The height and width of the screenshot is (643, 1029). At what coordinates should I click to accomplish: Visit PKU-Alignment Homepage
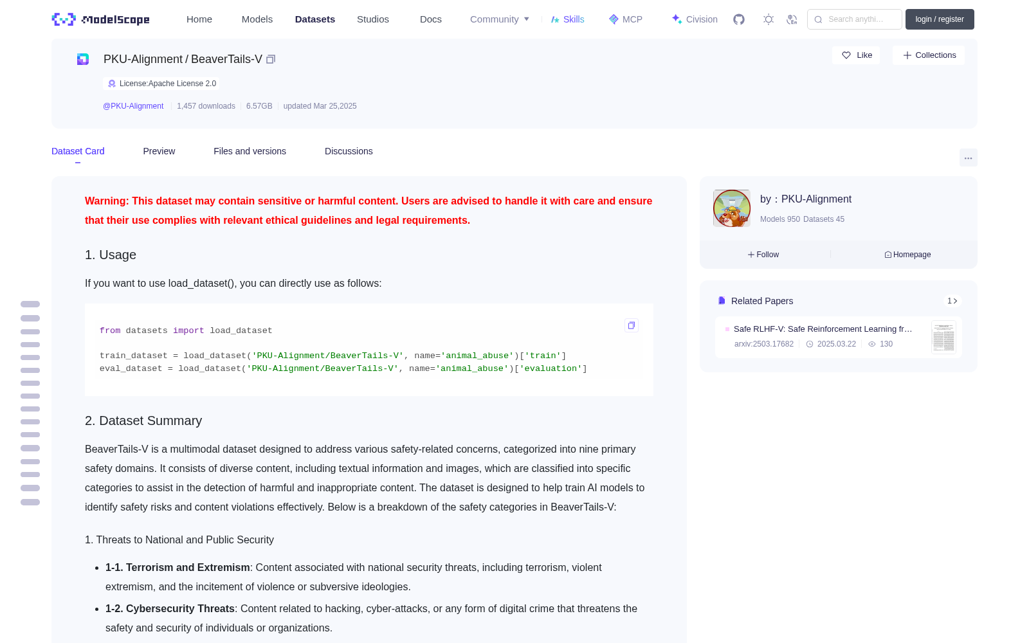pos(907,255)
